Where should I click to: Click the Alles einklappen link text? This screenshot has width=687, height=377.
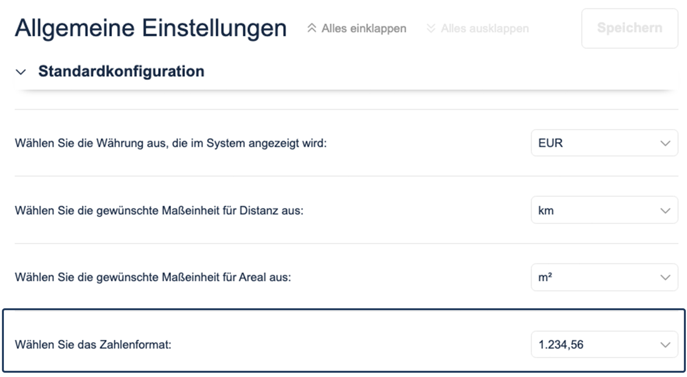click(364, 28)
